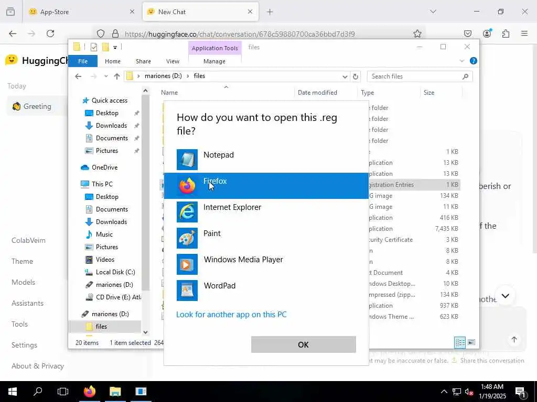The image size is (537, 402).
Task: Open Explorer help question mark icon
Action: pyautogui.click(x=474, y=61)
